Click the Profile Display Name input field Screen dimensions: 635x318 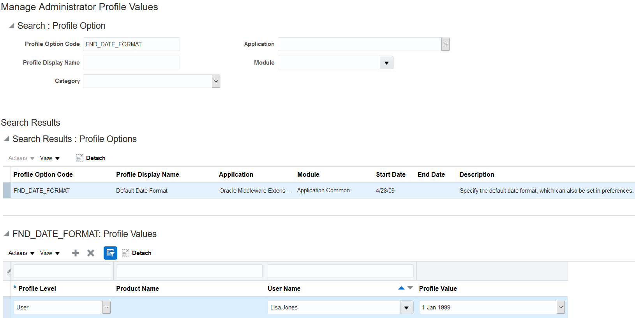click(x=131, y=63)
